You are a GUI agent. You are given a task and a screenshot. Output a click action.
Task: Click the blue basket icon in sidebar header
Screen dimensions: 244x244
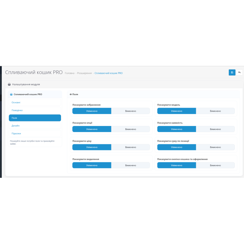click(11, 94)
